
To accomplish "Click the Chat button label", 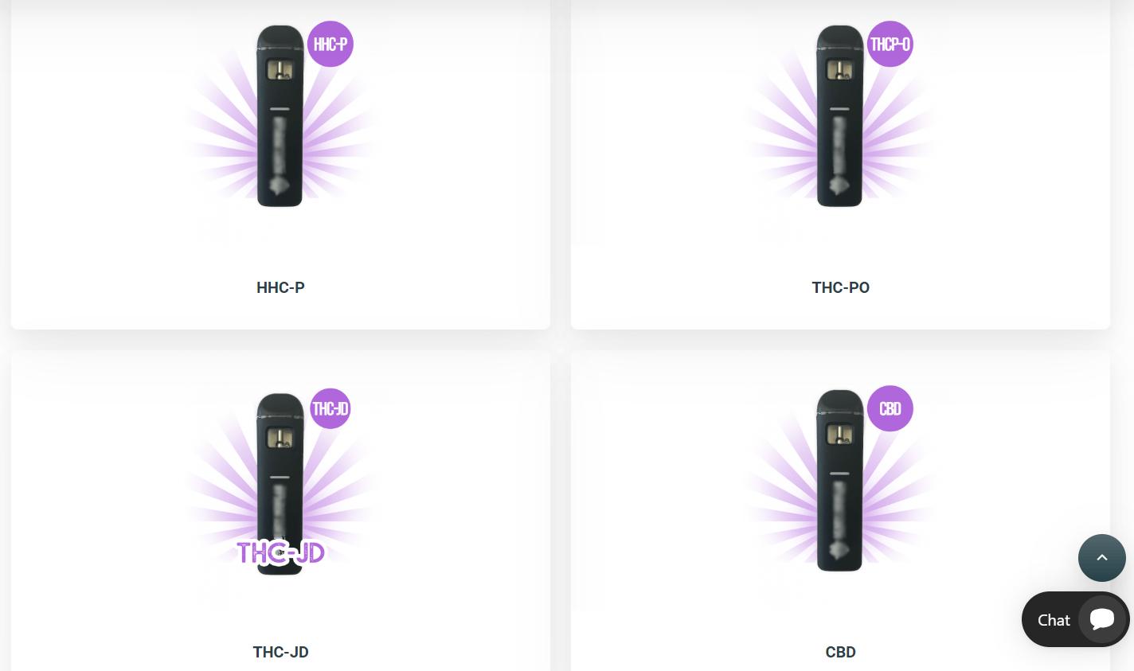I will [x=1054, y=620].
